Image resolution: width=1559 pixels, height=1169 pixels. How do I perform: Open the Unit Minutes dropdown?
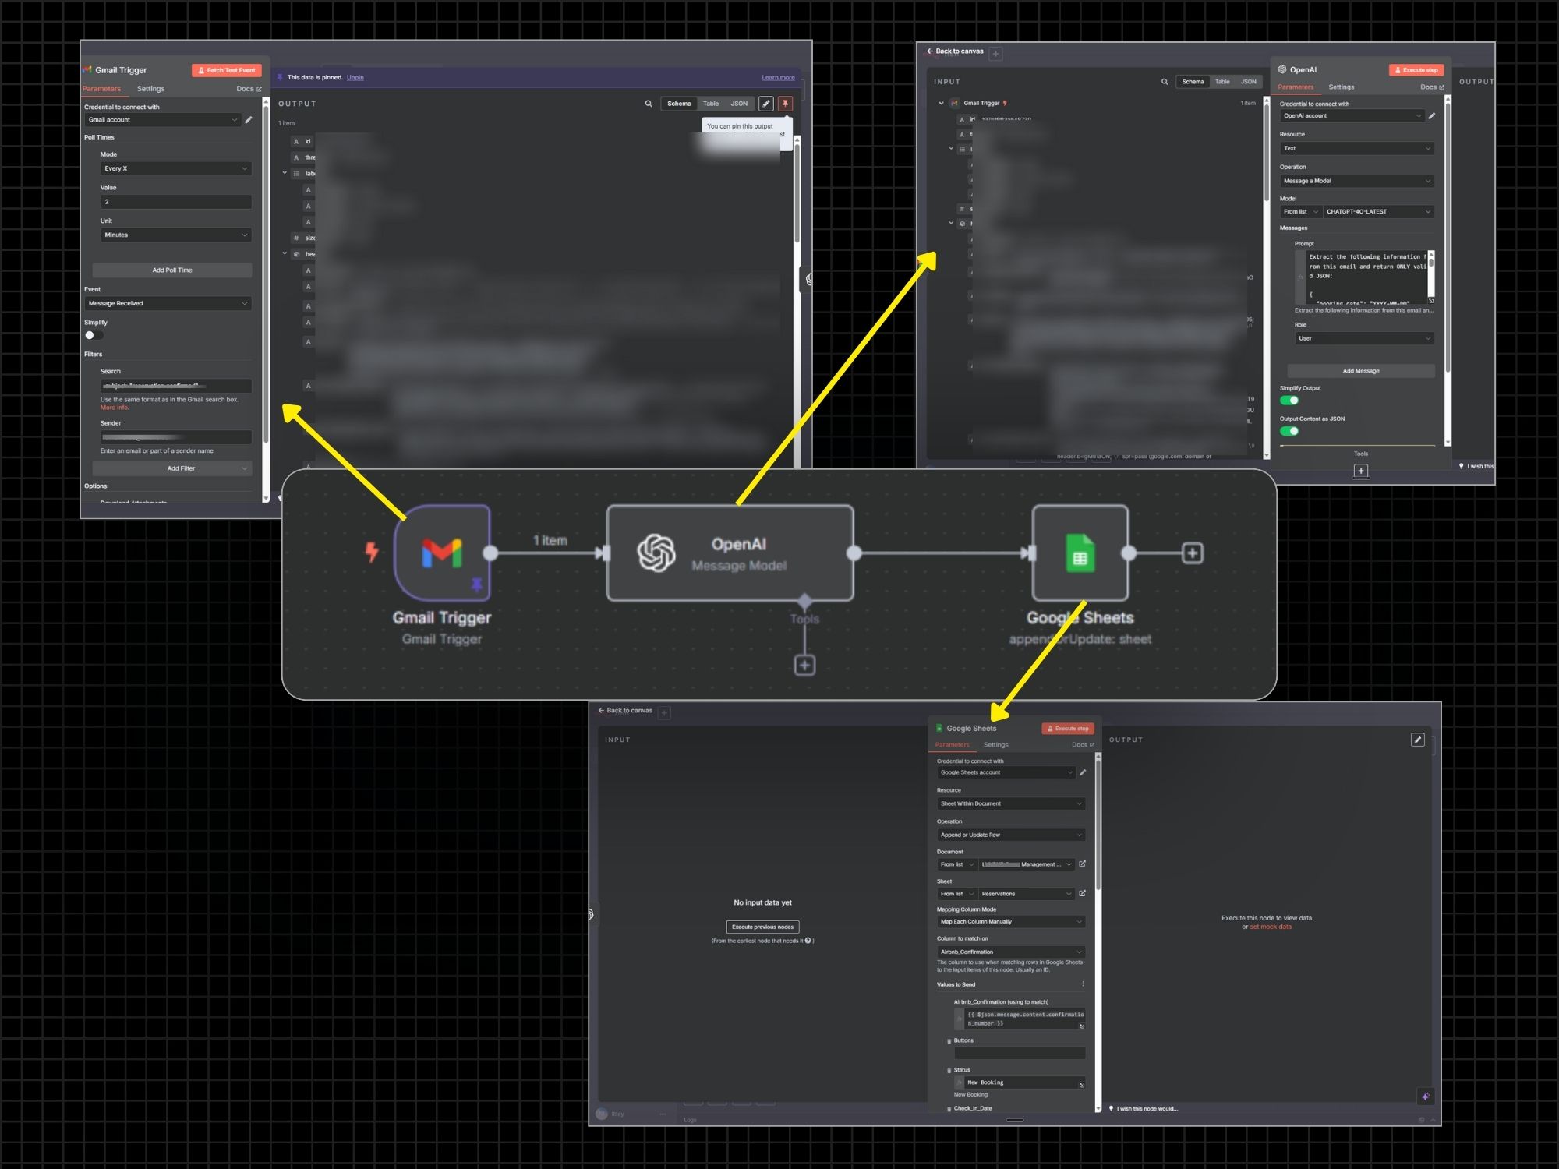(x=175, y=235)
